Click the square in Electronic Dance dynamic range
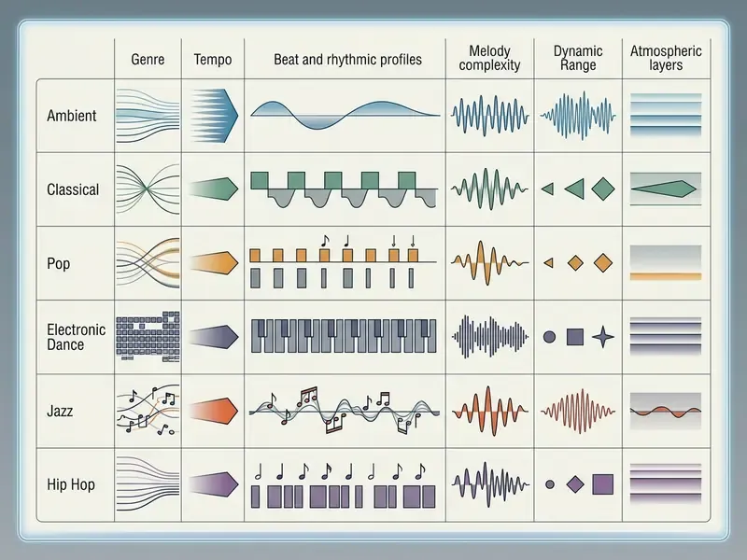 575,337
